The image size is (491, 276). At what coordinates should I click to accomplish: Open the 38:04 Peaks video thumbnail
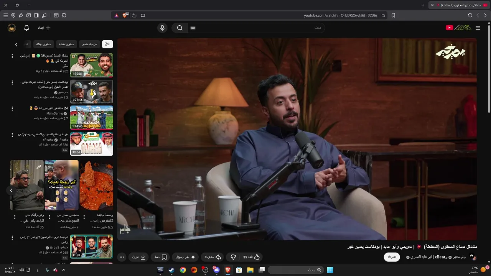(x=91, y=144)
